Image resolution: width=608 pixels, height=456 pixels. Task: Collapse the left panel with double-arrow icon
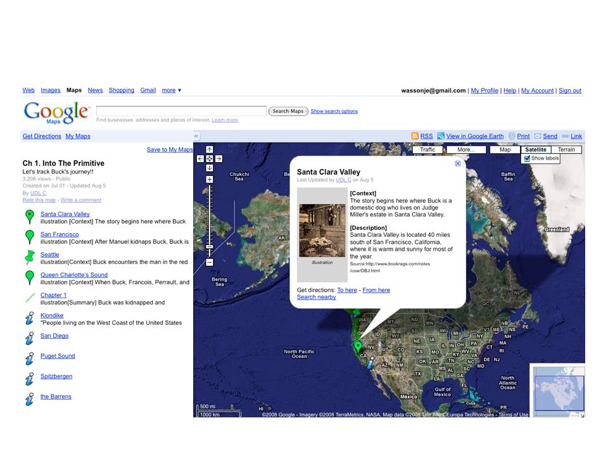(x=196, y=136)
